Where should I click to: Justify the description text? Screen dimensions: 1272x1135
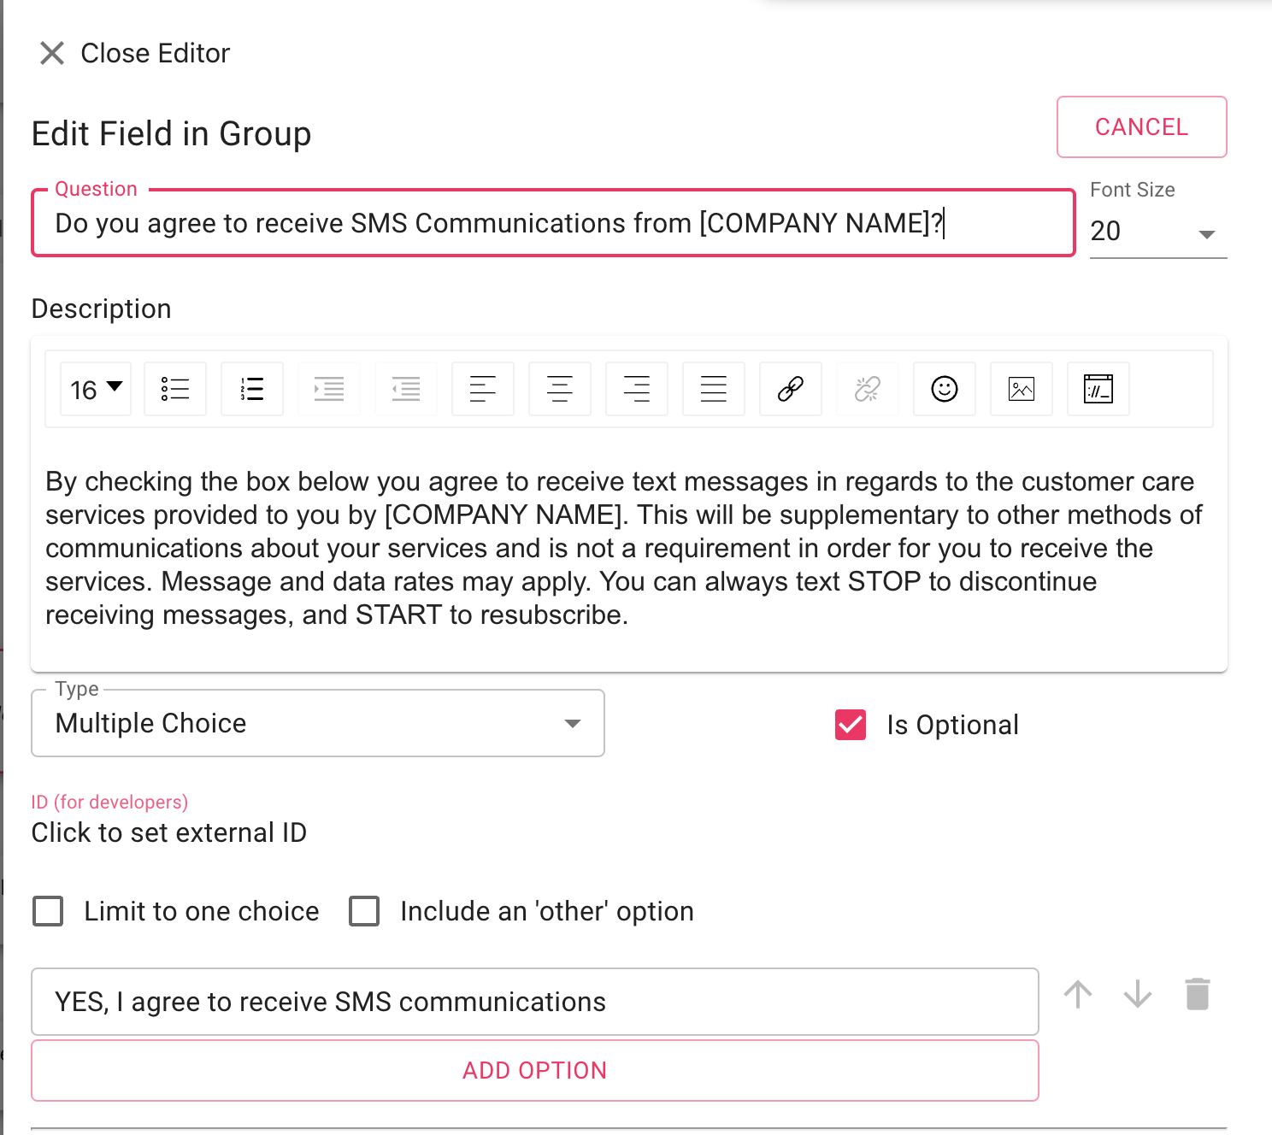tap(714, 389)
